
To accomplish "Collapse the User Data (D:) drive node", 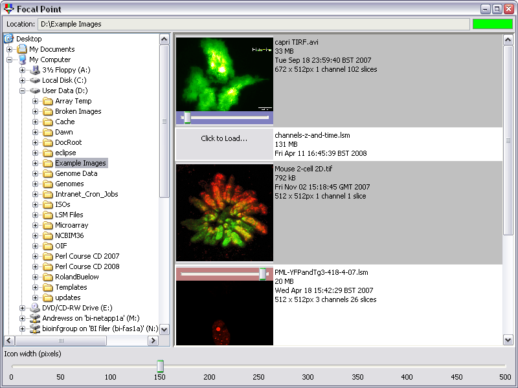I will (x=23, y=91).
